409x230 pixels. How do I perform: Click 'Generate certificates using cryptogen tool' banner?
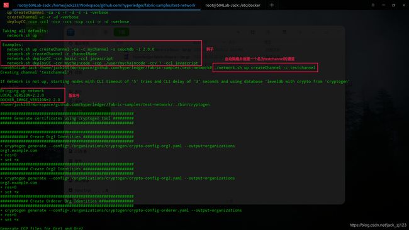[x=67, y=118]
